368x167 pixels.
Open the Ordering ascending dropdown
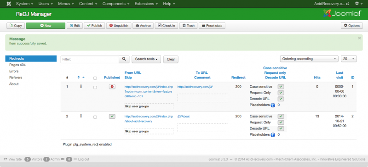309,59
